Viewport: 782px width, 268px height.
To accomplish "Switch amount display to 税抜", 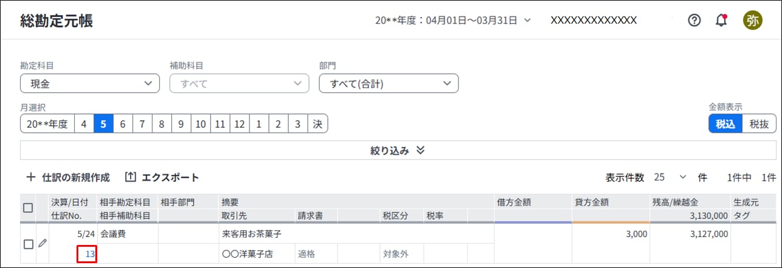I will pyautogui.click(x=759, y=124).
